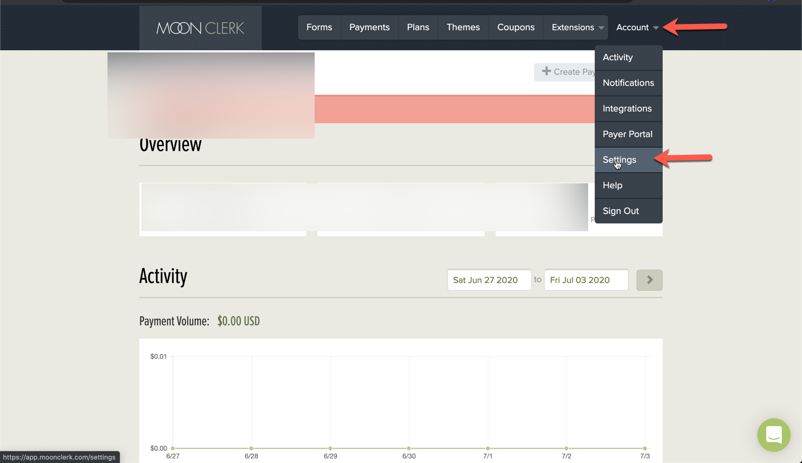Edit the end date Fri Jul 03 2020

(x=586, y=280)
